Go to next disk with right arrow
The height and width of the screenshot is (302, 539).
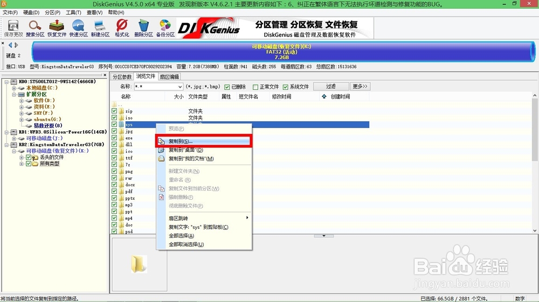coord(16,45)
